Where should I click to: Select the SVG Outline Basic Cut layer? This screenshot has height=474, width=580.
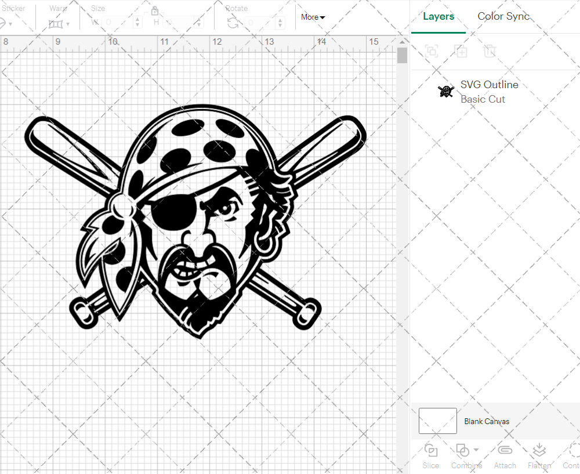489,91
